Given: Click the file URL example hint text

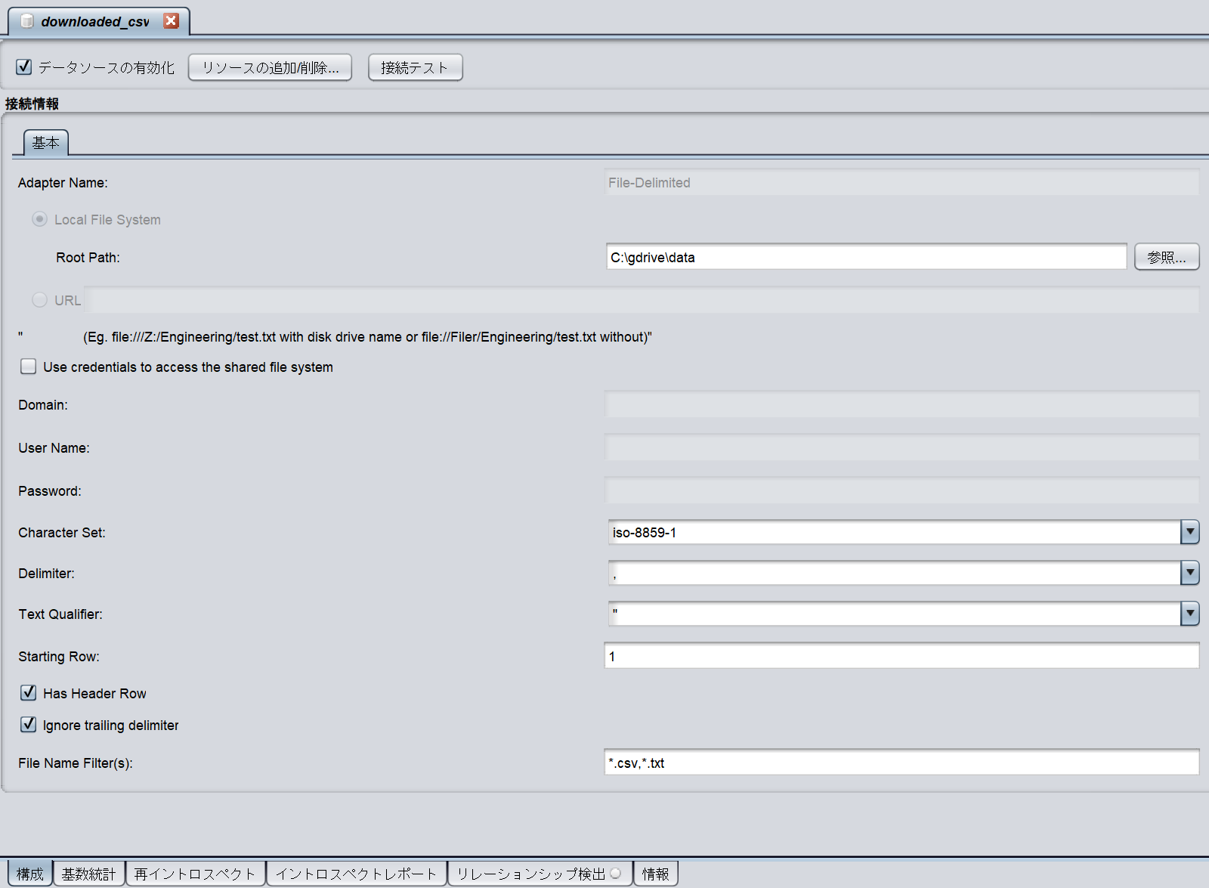Looking at the screenshot, I should pyautogui.click(x=367, y=337).
